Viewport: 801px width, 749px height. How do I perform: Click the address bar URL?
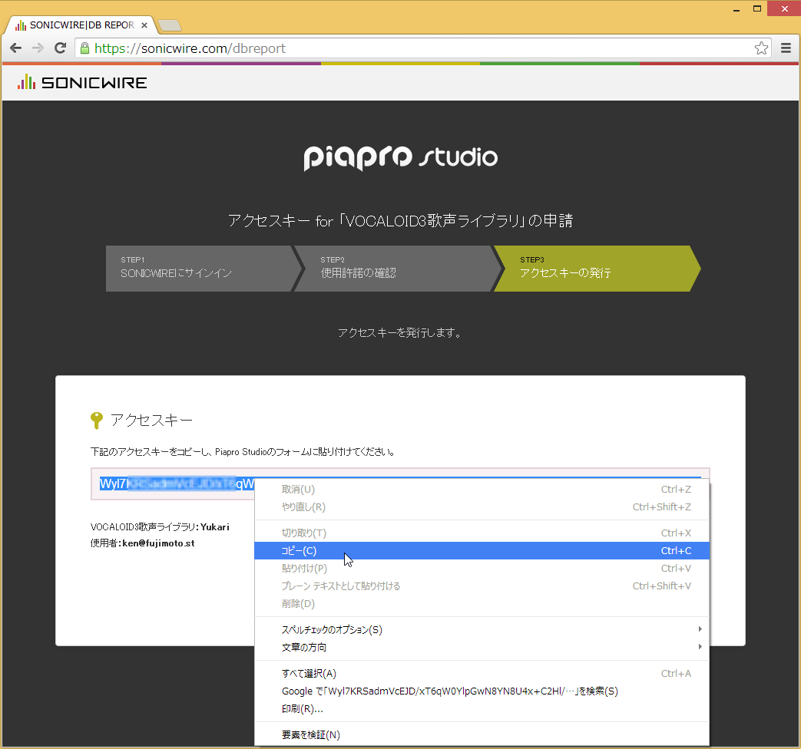pyautogui.click(x=190, y=48)
